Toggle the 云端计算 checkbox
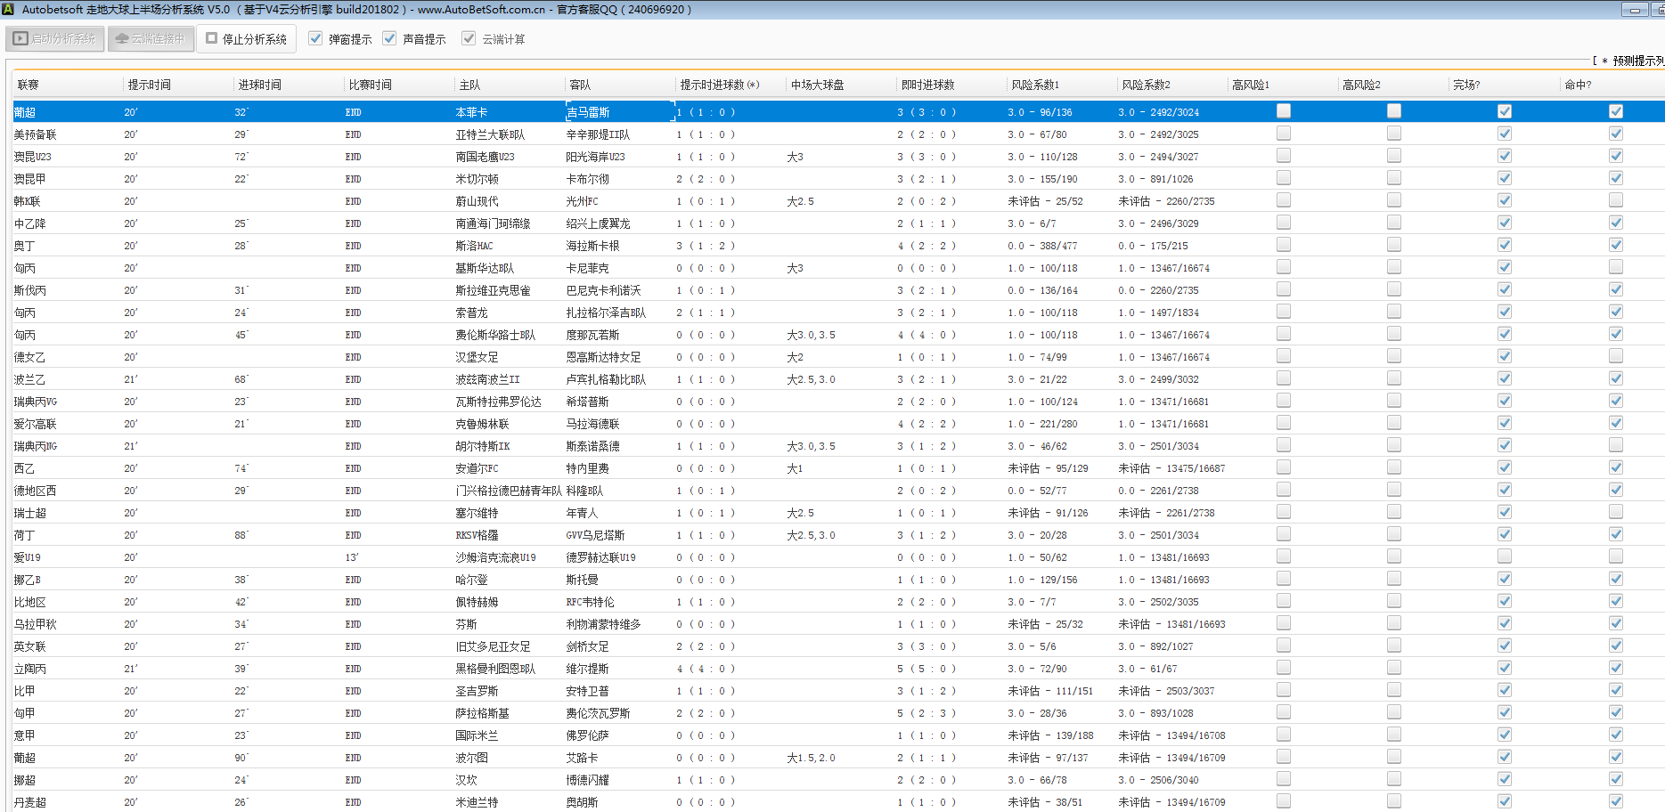Screen dimensions: 1665x812 469,38
